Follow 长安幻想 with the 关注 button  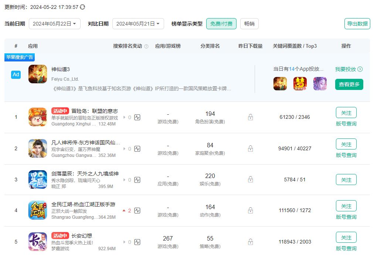tap(346, 238)
